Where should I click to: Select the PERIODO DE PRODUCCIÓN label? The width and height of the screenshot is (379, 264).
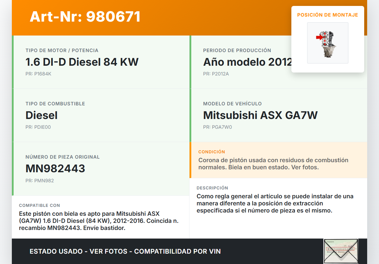237,50
